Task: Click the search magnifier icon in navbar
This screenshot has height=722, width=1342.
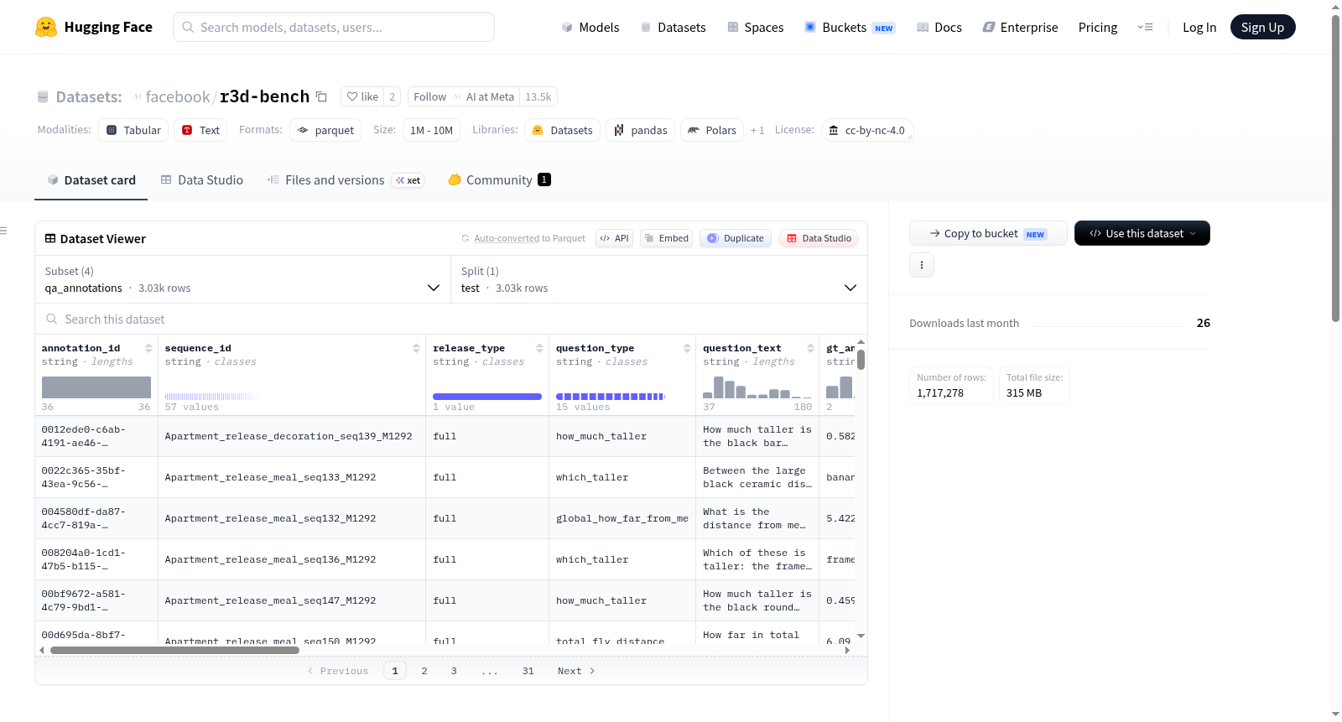Action: pyautogui.click(x=188, y=27)
